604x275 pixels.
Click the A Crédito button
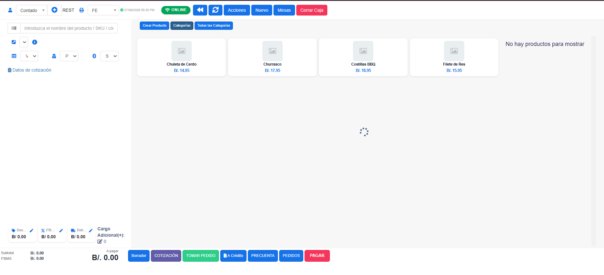point(233,256)
